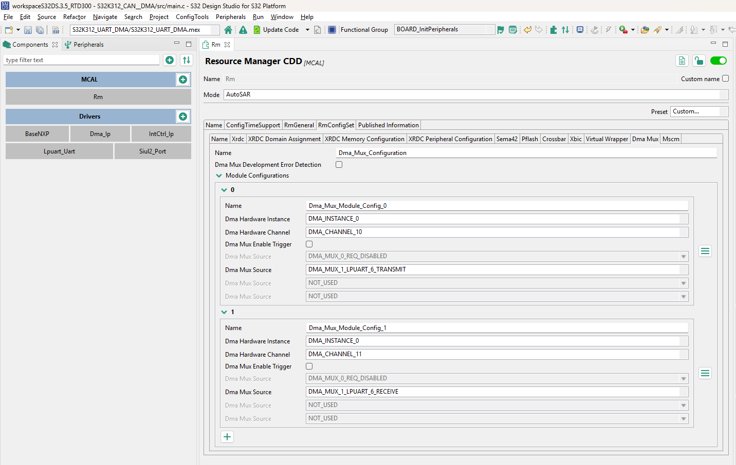Click the Home icon in the toolbar

(x=228, y=30)
